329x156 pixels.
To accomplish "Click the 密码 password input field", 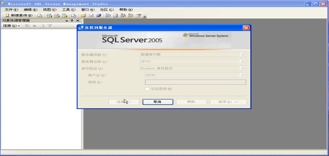I will tap(195, 82).
